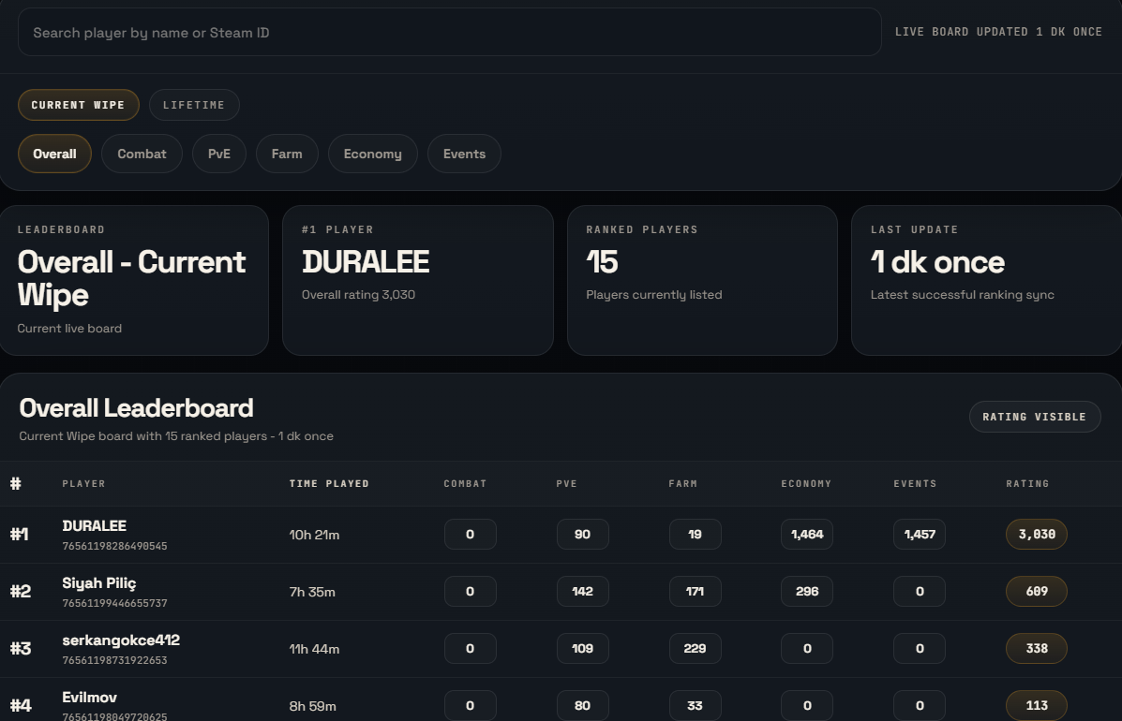
Task: Click the player search input field
Action: pos(449,32)
